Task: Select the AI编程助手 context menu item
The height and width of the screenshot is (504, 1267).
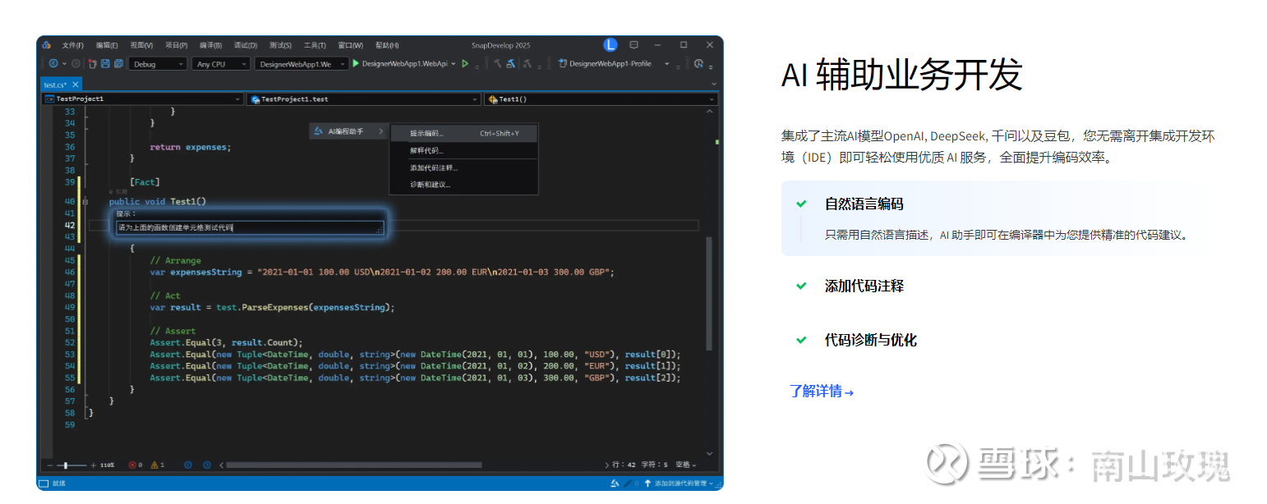Action: tap(348, 131)
